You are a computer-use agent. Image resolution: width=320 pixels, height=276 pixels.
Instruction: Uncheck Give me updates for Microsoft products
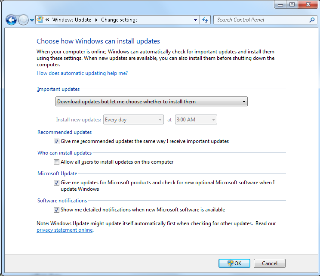tap(57, 183)
